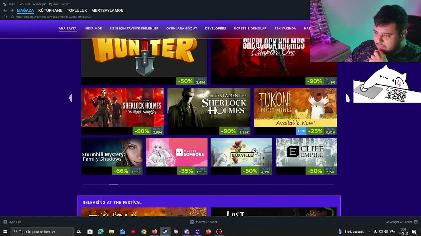Click the RELEASING AT THE FESTIVAL heading
The height and width of the screenshot is (236, 421).
[112, 203]
